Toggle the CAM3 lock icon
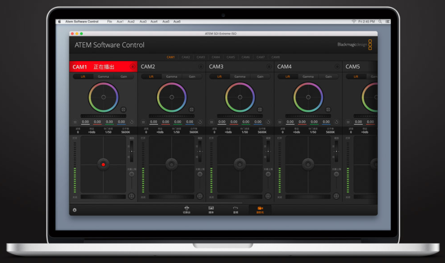Screen dimensions: 445x263 (269, 67)
